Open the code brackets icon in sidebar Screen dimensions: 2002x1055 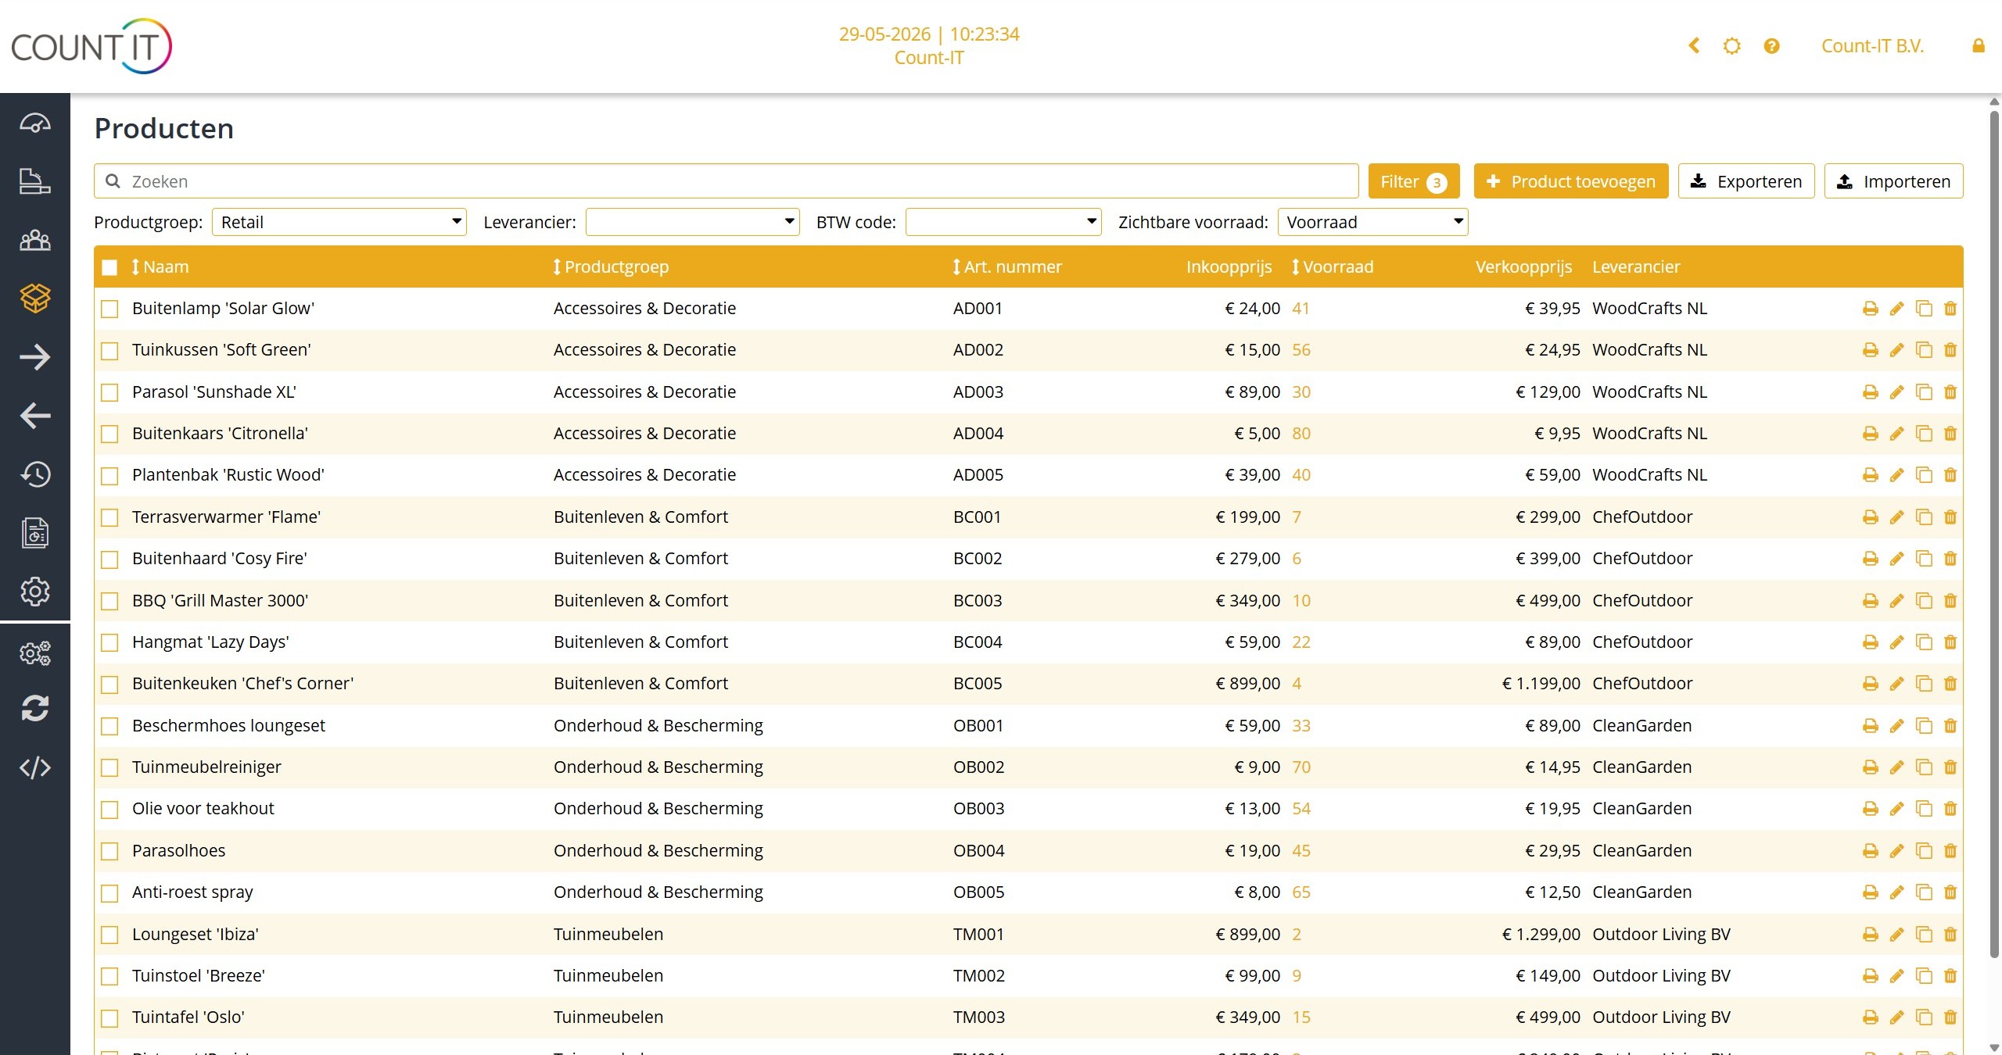[35, 767]
